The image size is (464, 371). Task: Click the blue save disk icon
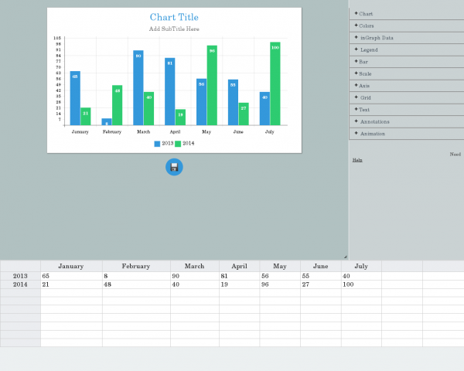coord(174,167)
